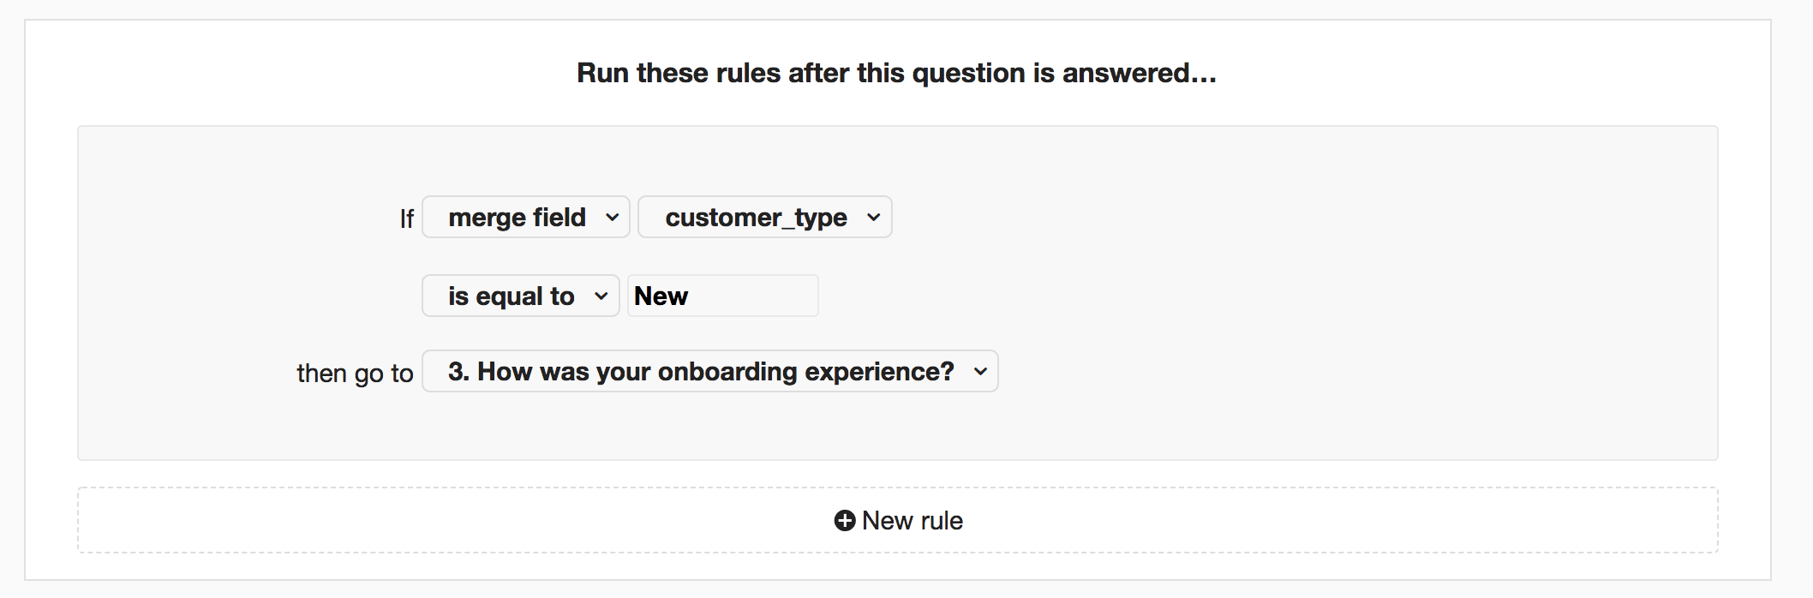Expand the customer_type field selector
Image resolution: width=1813 pixels, height=598 pixels.
765,217
